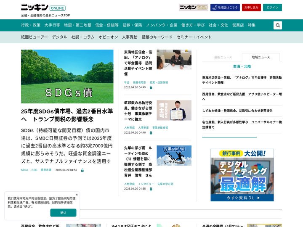303x227 pixels.
Task: Go to セミナー・イベント
Action: pos(194,37)
